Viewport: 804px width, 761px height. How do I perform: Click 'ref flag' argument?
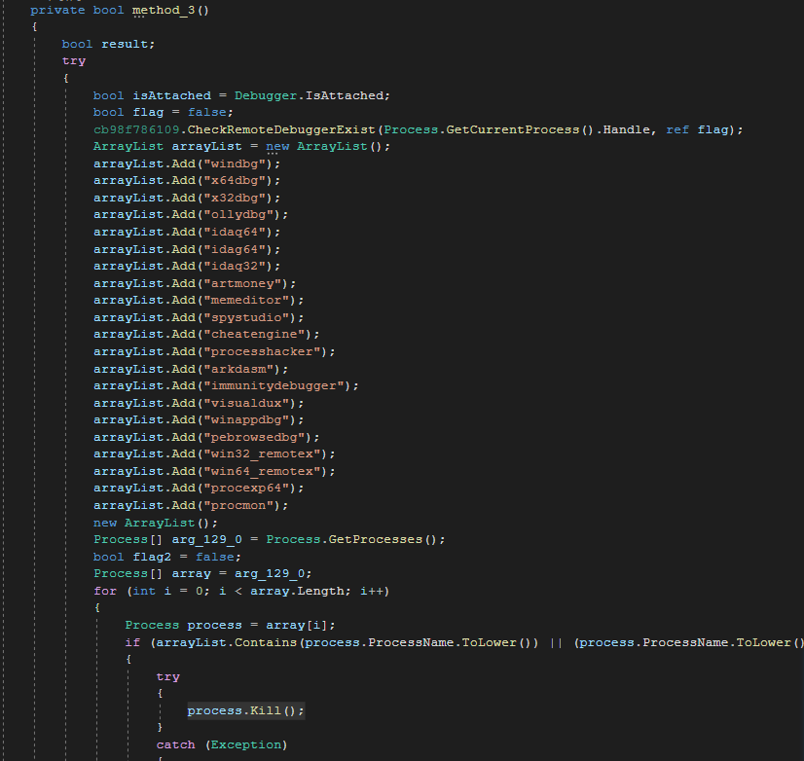tap(697, 129)
